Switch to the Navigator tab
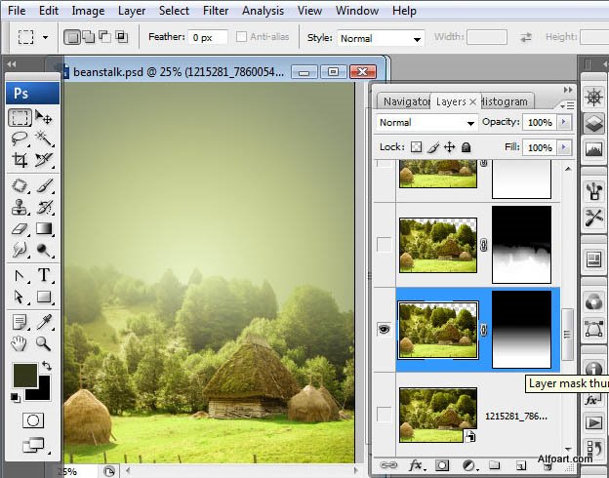 click(405, 101)
